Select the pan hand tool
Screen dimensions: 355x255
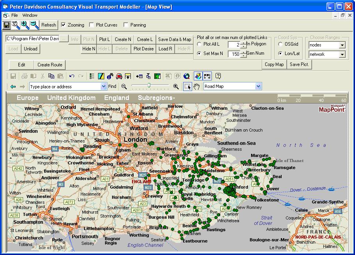pos(197,87)
